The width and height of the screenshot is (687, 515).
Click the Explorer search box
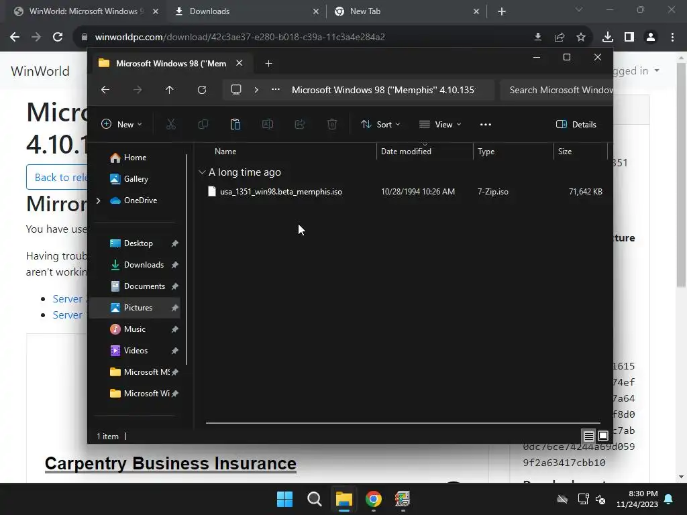(x=556, y=90)
